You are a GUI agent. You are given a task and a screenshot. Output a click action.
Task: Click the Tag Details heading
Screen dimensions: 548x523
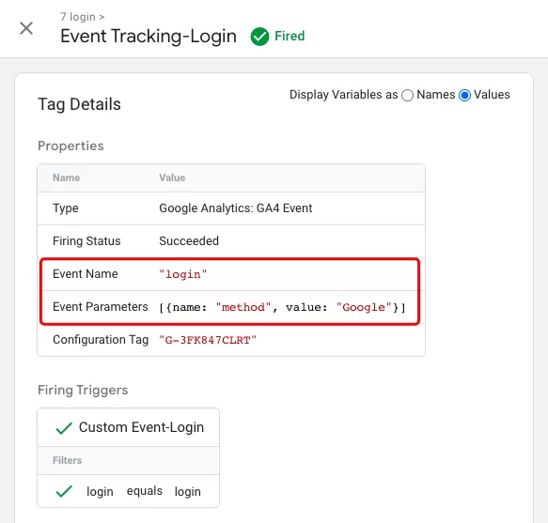[79, 104]
